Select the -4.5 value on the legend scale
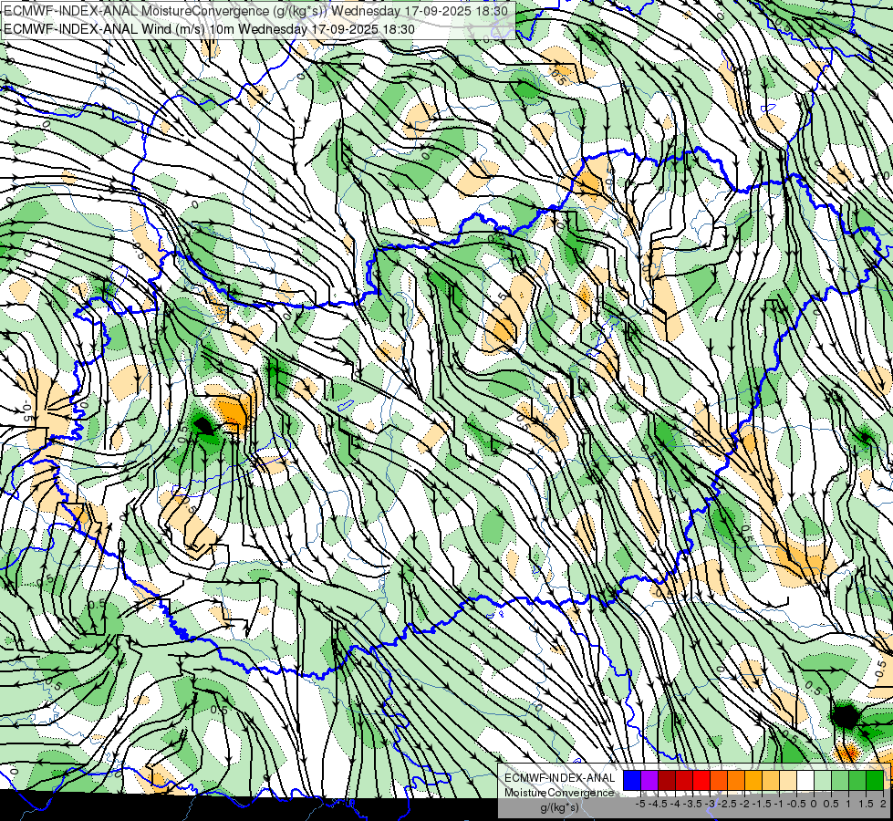 [658, 804]
